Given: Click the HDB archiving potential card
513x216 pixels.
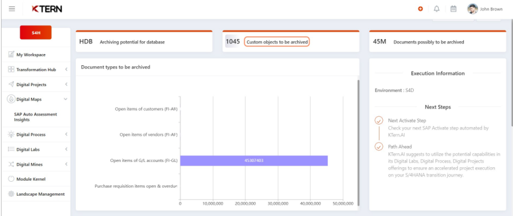Looking at the screenshot, I should tap(144, 41).
